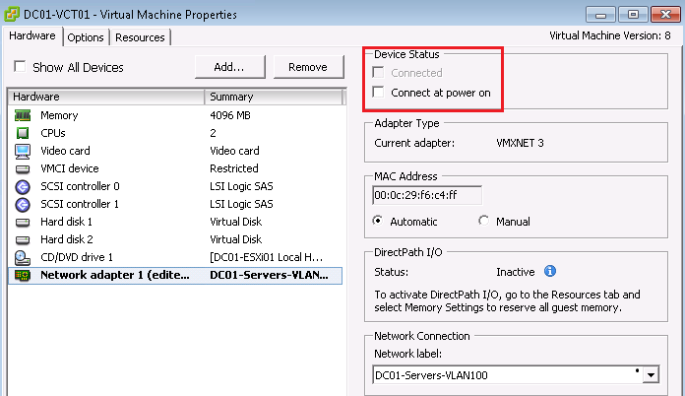This screenshot has height=396, width=685.
Task: Click the Remove button
Action: pos(308,66)
